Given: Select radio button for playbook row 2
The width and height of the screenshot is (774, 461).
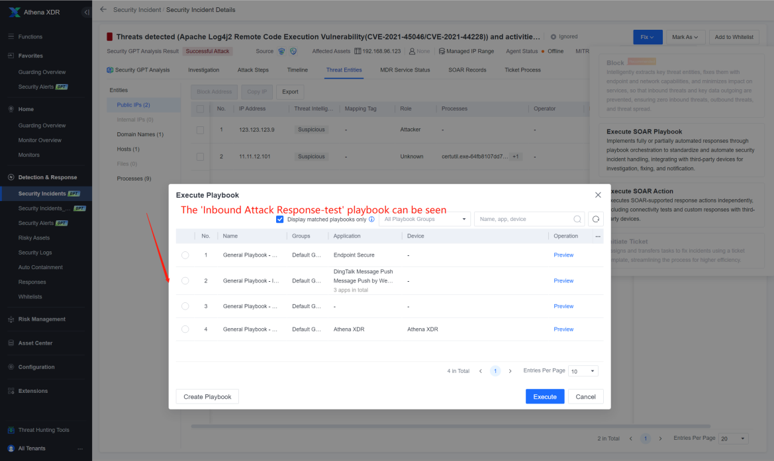Looking at the screenshot, I should [185, 280].
